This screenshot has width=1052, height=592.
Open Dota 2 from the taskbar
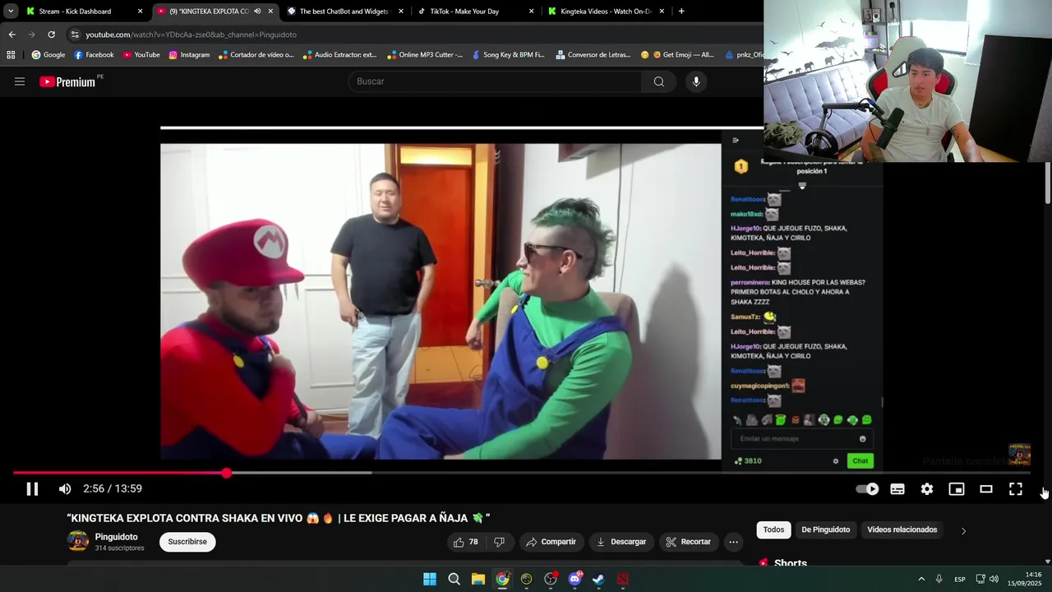pos(623,579)
